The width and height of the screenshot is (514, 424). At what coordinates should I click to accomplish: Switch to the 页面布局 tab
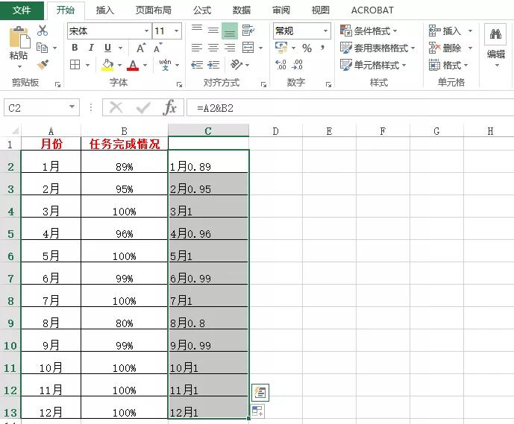point(154,10)
